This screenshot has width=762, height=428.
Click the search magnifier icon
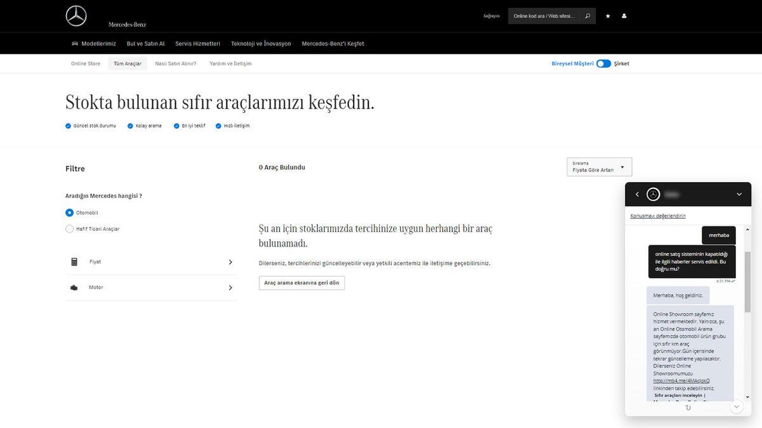587,16
